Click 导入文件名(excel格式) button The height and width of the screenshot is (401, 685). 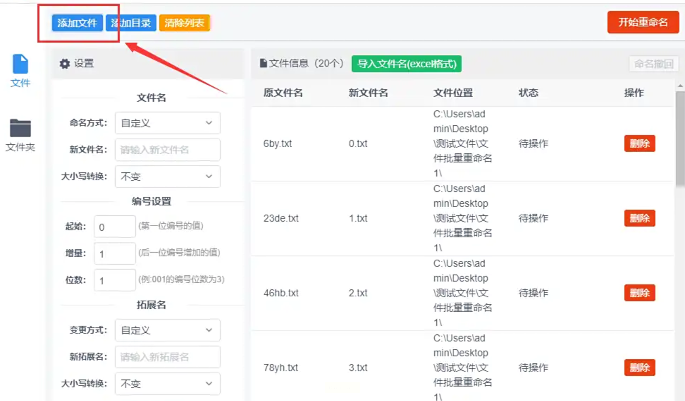[x=406, y=64]
